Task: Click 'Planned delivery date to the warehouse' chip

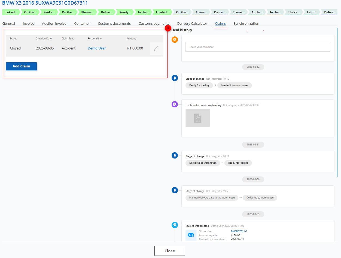Action: point(212,198)
